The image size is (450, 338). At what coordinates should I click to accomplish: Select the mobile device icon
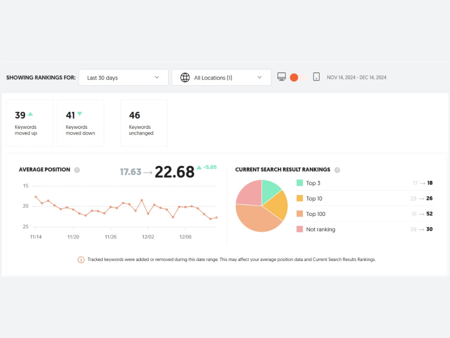[316, 77]
